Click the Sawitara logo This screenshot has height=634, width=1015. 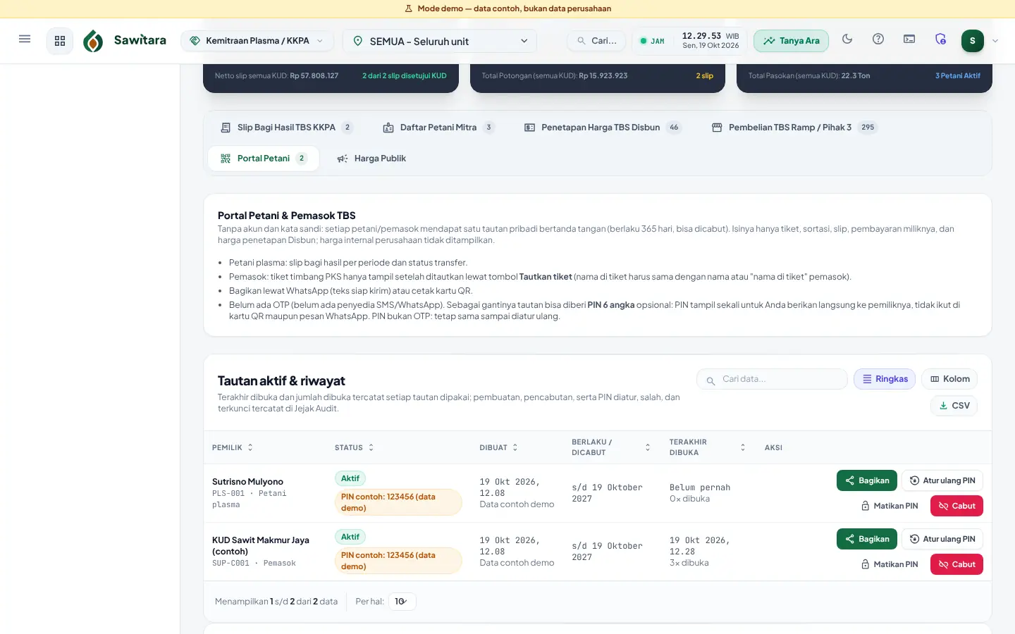click(125, 41)
